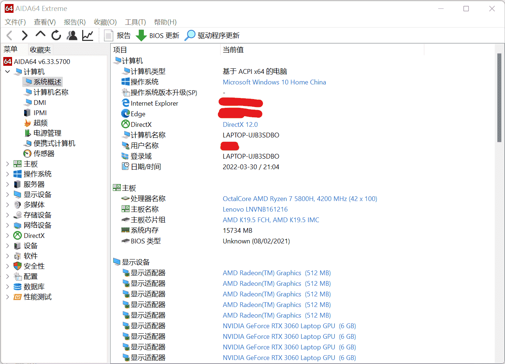Viewport: 505px width, 364px height.
Task: Switch to the 收藏夹 tab
Action: tap(41, 50)
